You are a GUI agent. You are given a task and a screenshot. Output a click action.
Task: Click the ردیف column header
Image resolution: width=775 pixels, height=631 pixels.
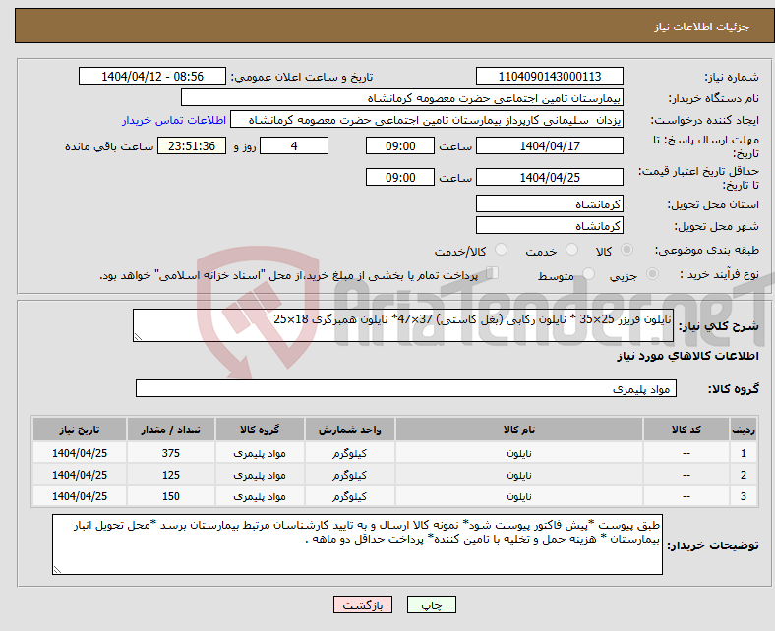click(x=744, y=430)
